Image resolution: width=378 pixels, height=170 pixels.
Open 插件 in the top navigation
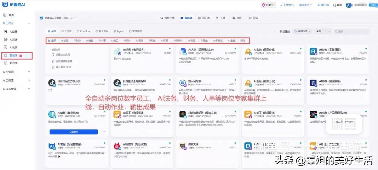tap(237, 18)
